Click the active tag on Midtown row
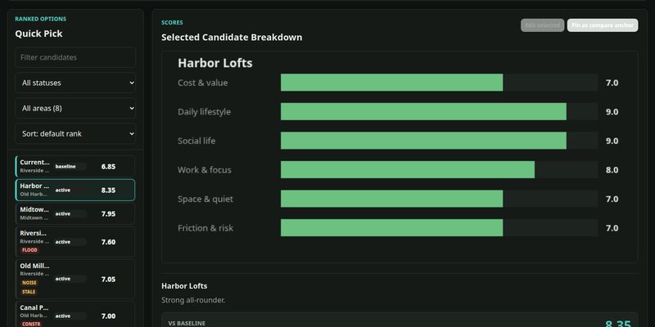 coord(70,214)
